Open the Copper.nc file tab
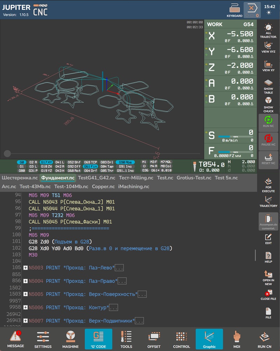The width and height of the screenshot is (280, 351). [104, 187]
